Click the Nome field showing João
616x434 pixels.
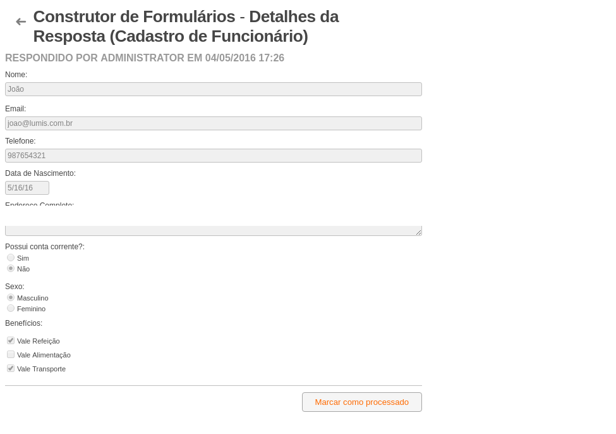click(x=214, y=89)
